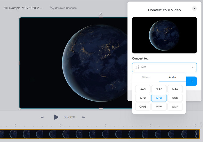
Task: Switch to the Audio tab
Action: tap(172, 78)
